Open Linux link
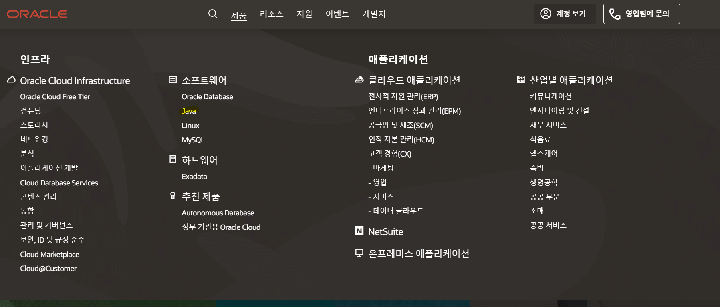720x307 pixels. coord(190,126)
